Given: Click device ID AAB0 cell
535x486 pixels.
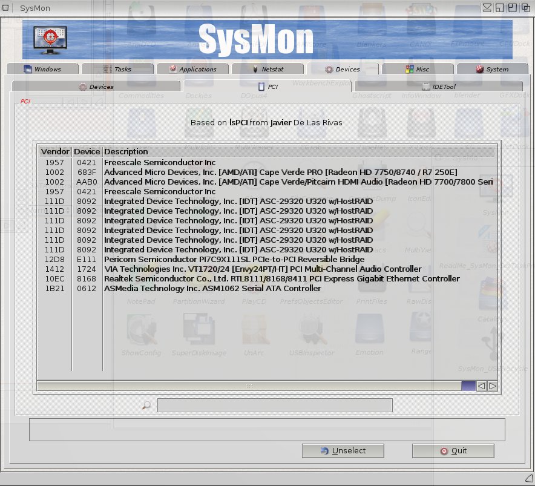Looking at the screenshot, I should click(x=87, y=182).
